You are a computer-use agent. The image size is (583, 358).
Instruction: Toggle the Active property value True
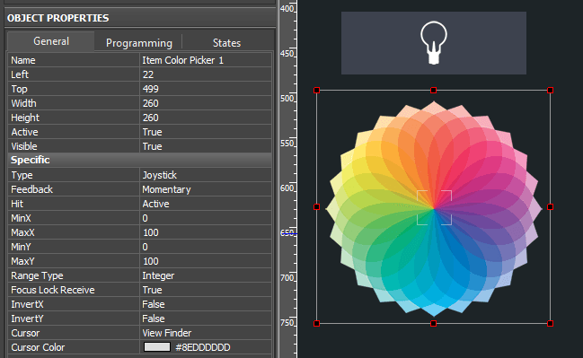click(x=206, y=132)
